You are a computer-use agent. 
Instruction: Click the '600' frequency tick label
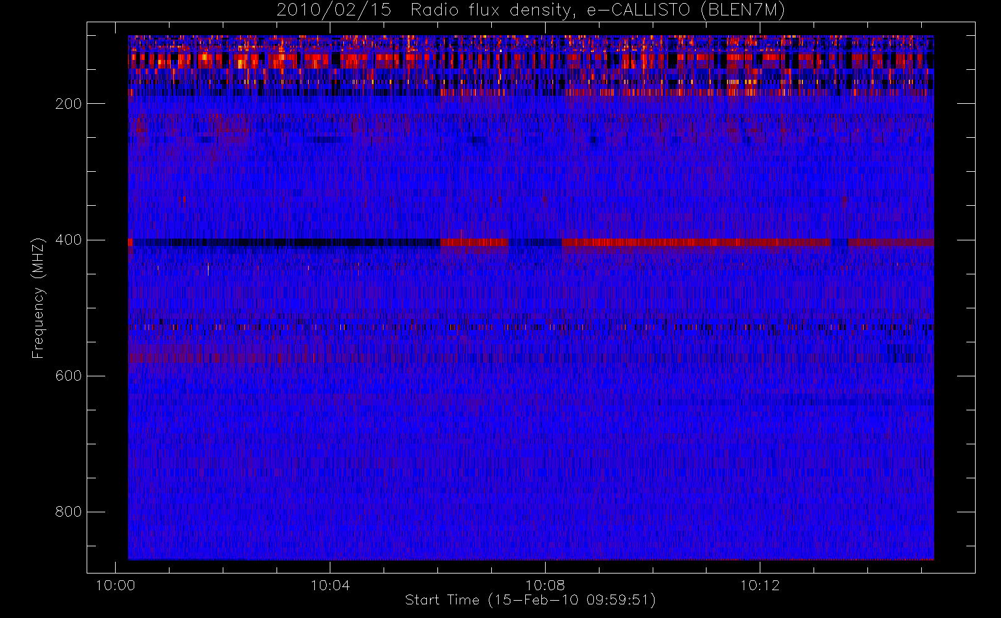(69, 376)
